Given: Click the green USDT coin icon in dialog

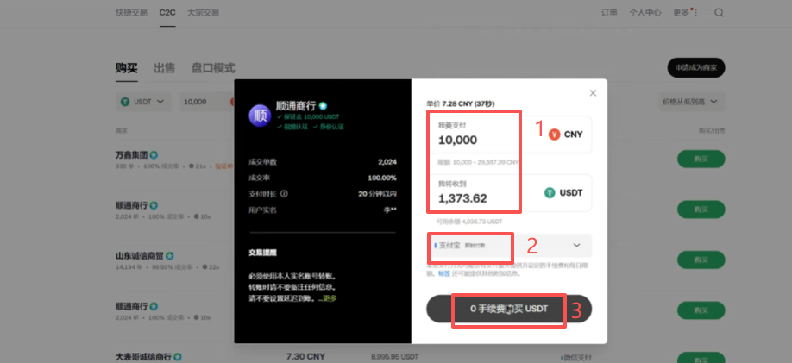Looking at the screenshot, I should tap(550, 193).
